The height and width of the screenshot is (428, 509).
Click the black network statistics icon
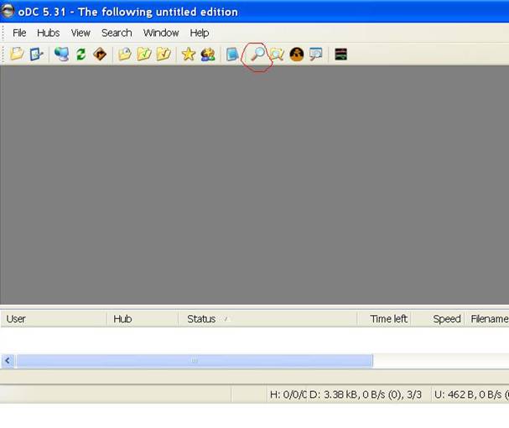[x=340, y=54]
